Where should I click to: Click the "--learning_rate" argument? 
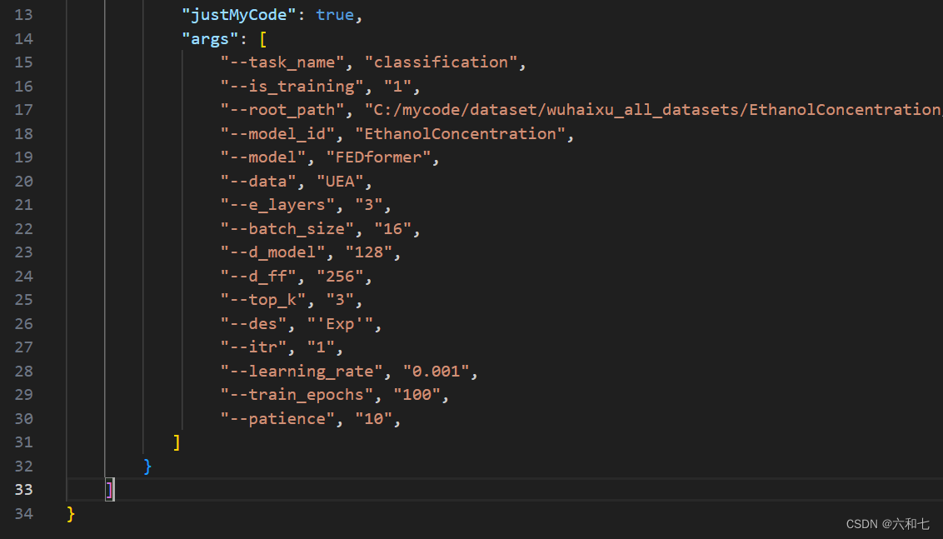pyautogui.click(x=302, y=372)
